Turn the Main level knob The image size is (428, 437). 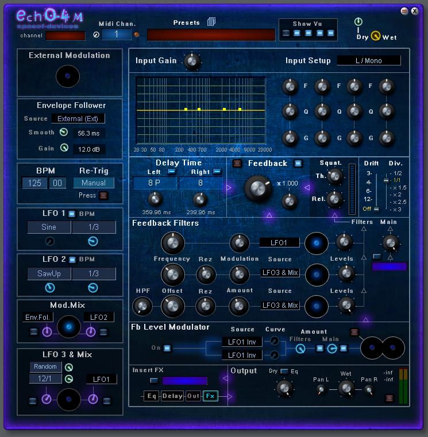tap(390, 243)
